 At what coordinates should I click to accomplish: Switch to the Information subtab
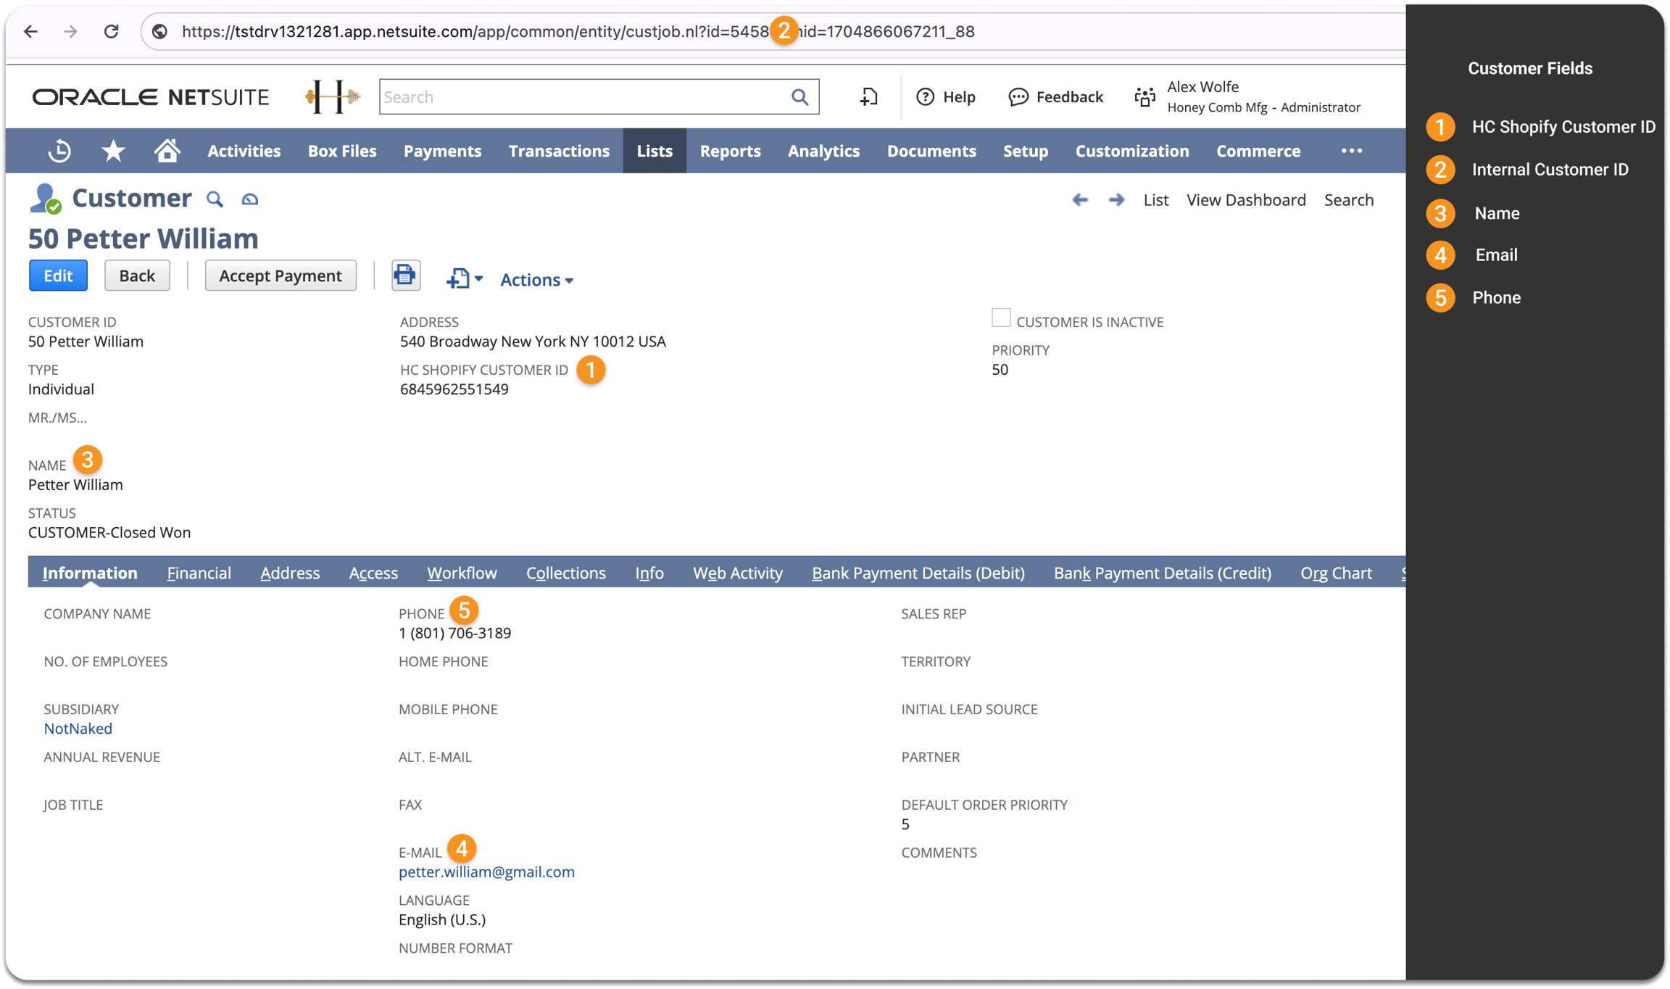[90, 573]
